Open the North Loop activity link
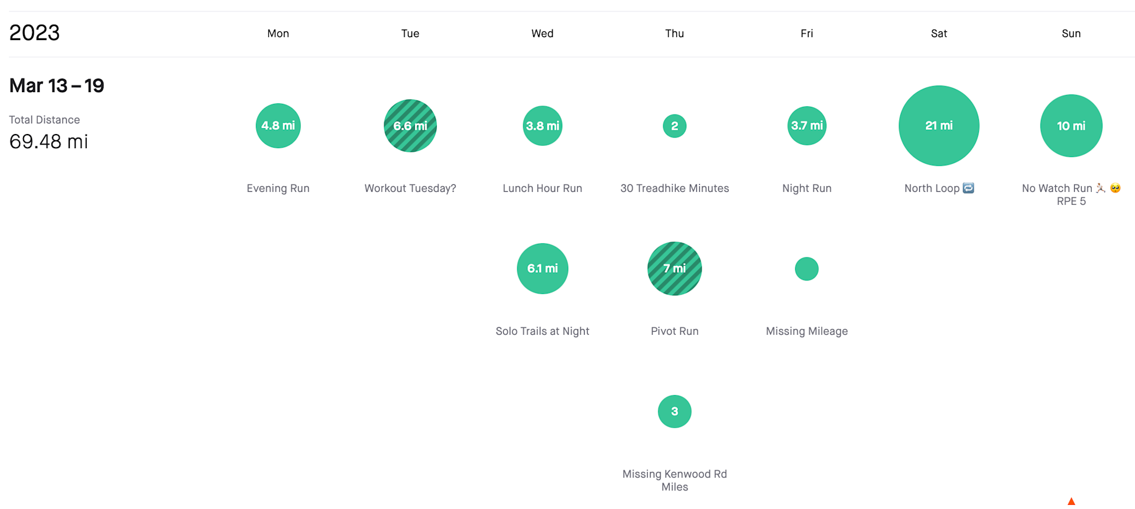The height and width of the screenshot is (509, 1135). [x=932, y=188]
